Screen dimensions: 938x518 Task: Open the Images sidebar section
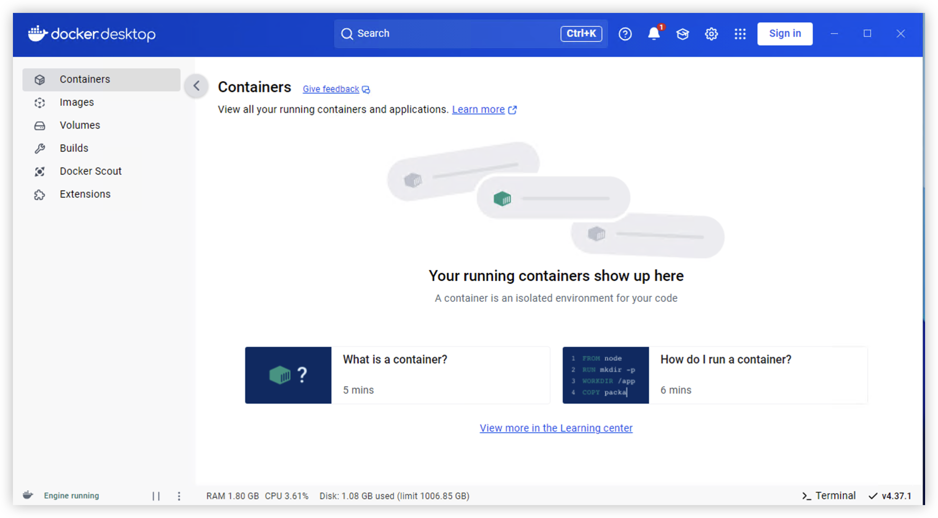101,102
